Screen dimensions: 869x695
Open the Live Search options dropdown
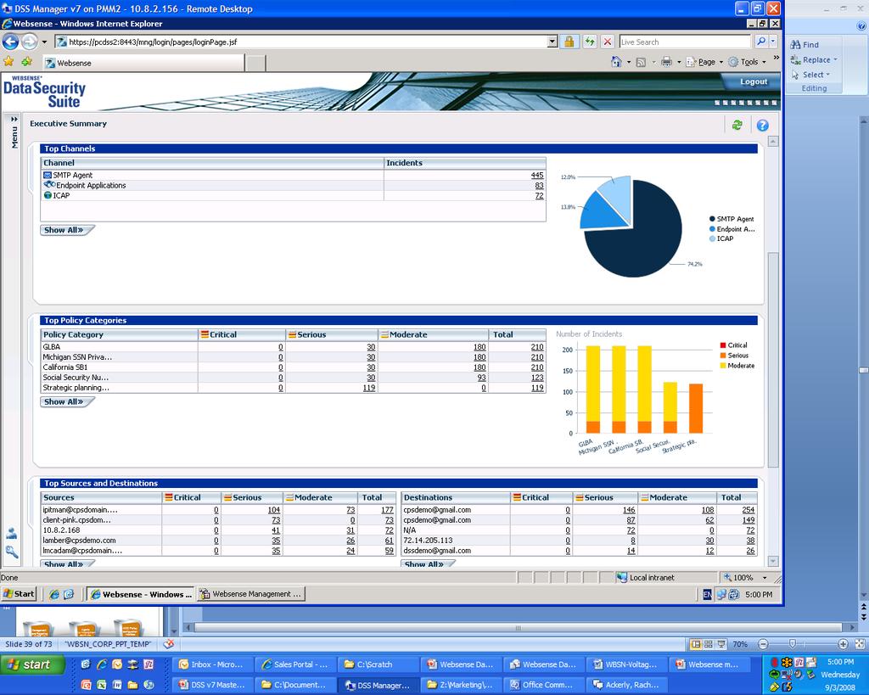tap(773, 42)
